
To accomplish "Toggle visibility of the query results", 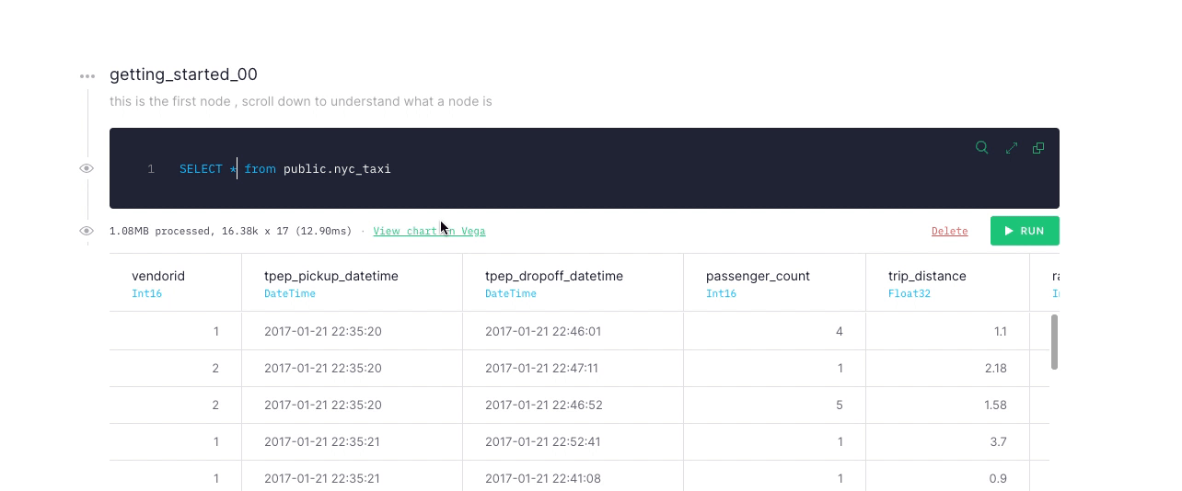I will pos(87,231).
